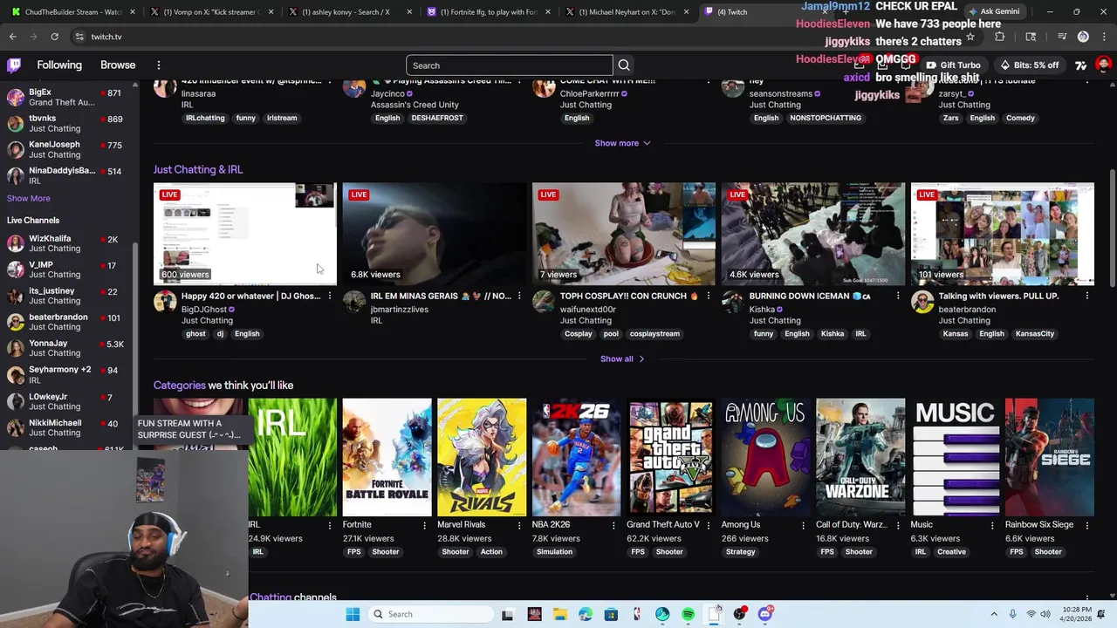Viewport: 1117px width, 628px height.
Task: Open options menu for jbmartinzzlives stream card
Action: 519,297
